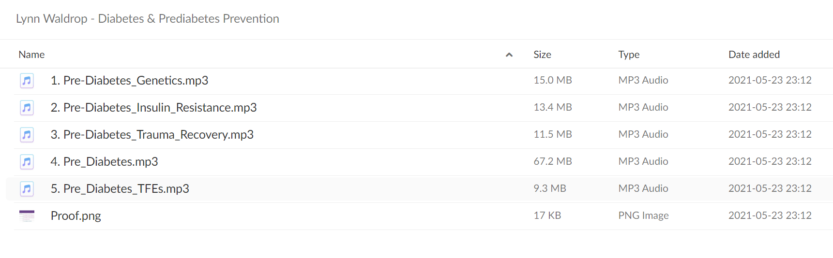Click the audio file icon for 4. Pre_Diabetes.mp3

click(27, 161)
